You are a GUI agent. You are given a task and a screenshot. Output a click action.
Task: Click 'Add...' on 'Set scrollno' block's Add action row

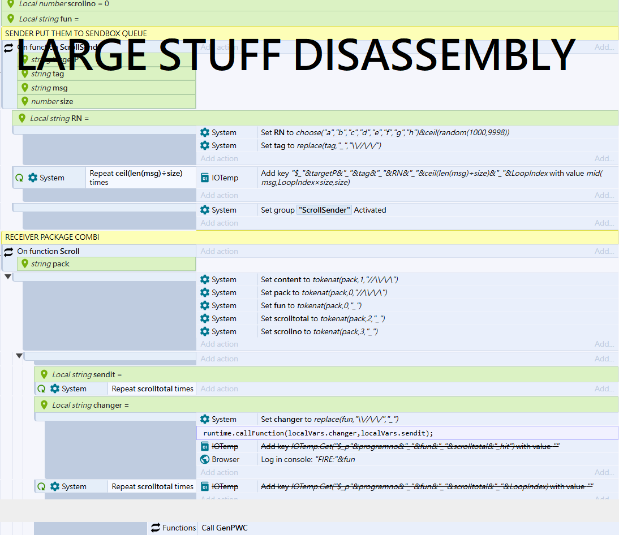coord(604,344)
